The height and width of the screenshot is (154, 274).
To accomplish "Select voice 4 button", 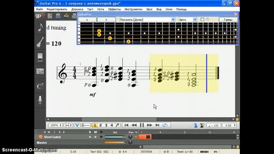I will (112, 125).
